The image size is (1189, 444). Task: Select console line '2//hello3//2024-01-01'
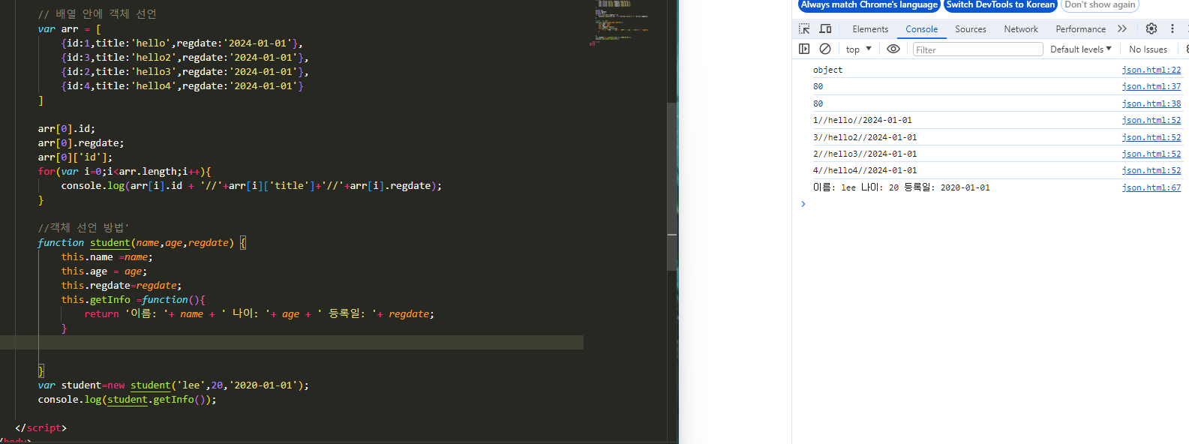click(865, 154)
